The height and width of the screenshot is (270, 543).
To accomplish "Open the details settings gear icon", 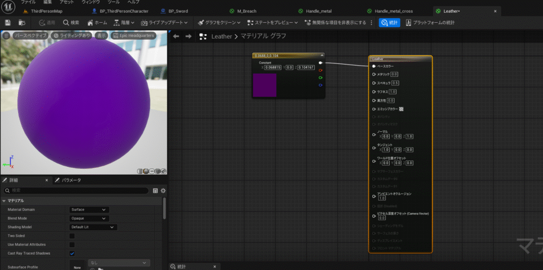I will pyautogui.click(x=163, y=191).
